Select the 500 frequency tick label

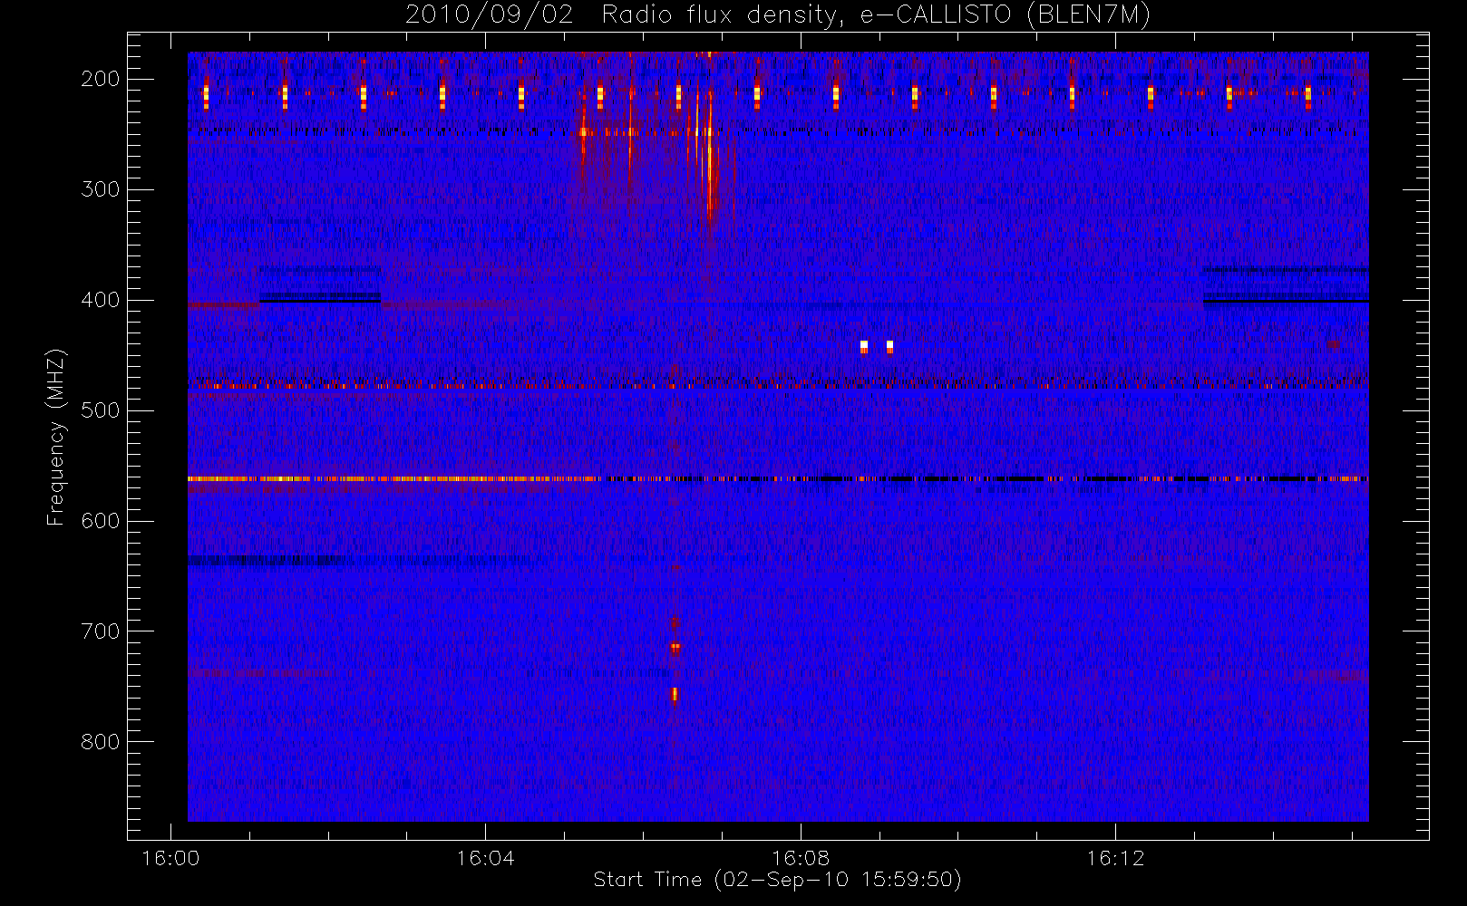click(x=101, y=410)
